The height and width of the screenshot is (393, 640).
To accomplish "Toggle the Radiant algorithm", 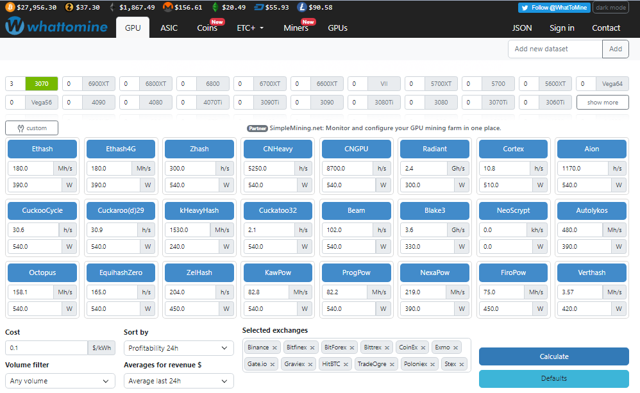I will [435, 149].
